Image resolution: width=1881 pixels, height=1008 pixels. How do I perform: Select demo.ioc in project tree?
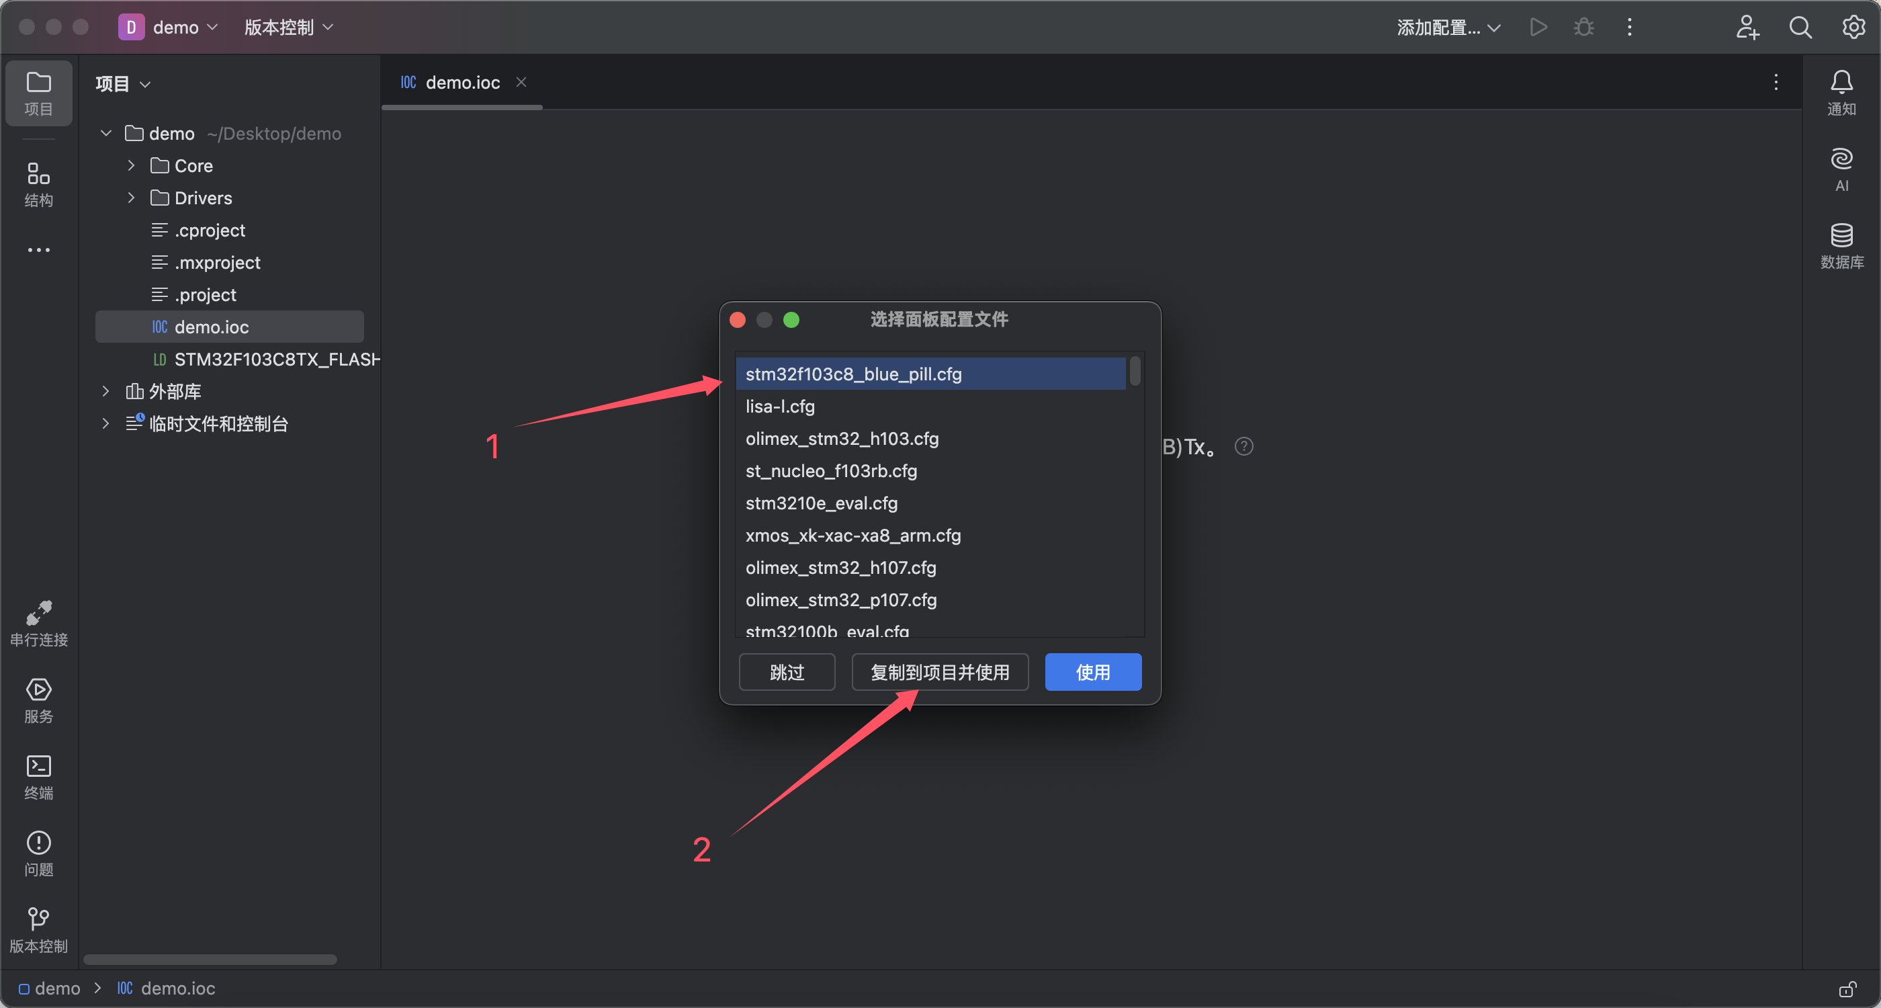(x=229, y=326)
